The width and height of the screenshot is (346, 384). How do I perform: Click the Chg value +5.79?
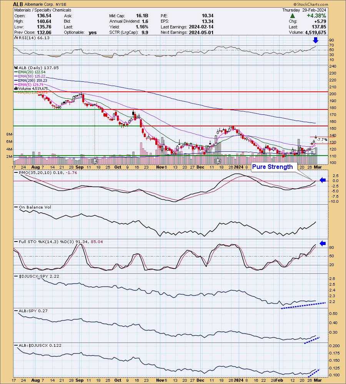(320, 21)
